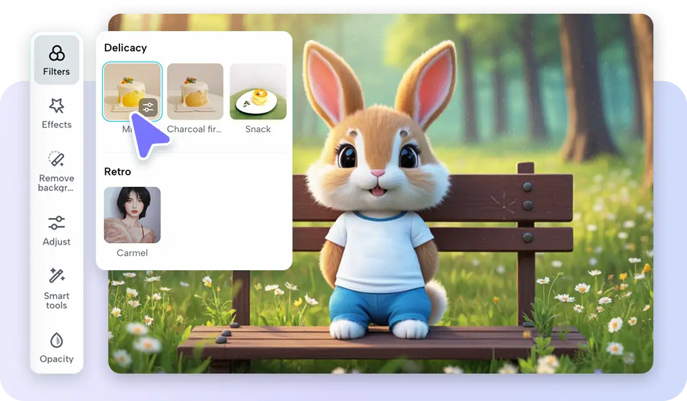Click the Opacity droplet icon
This screenshot has height=401, width=687.
[57, 340]
